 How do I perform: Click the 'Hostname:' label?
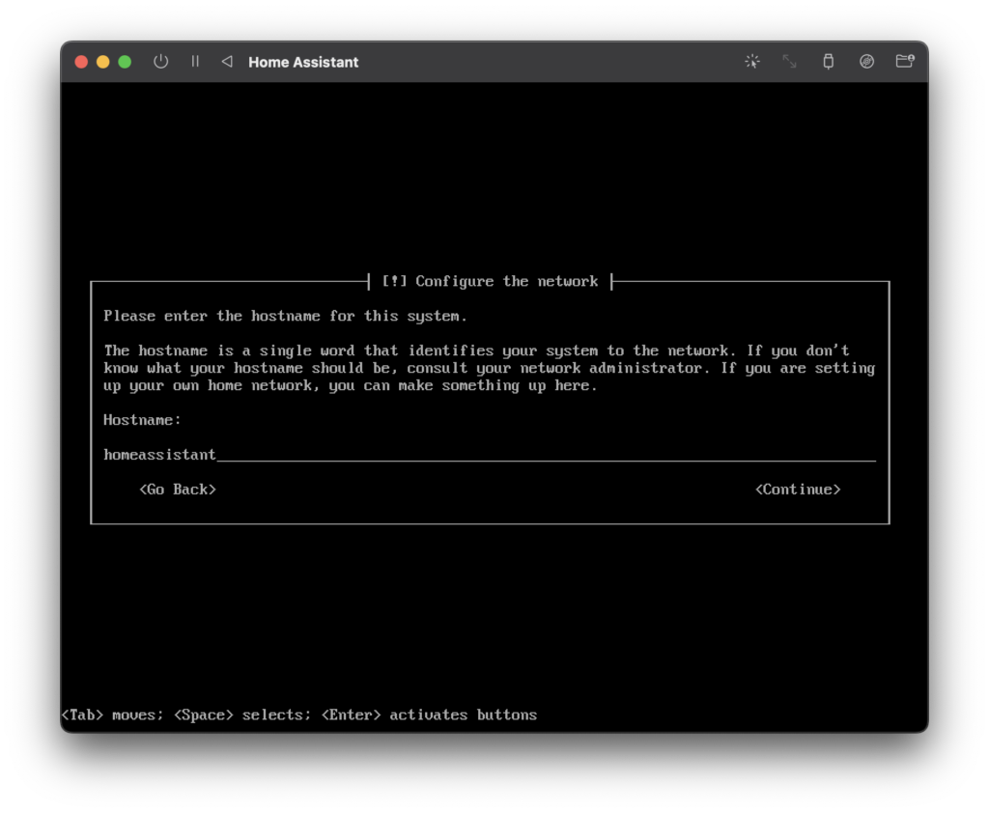click(x=142, y=420)
